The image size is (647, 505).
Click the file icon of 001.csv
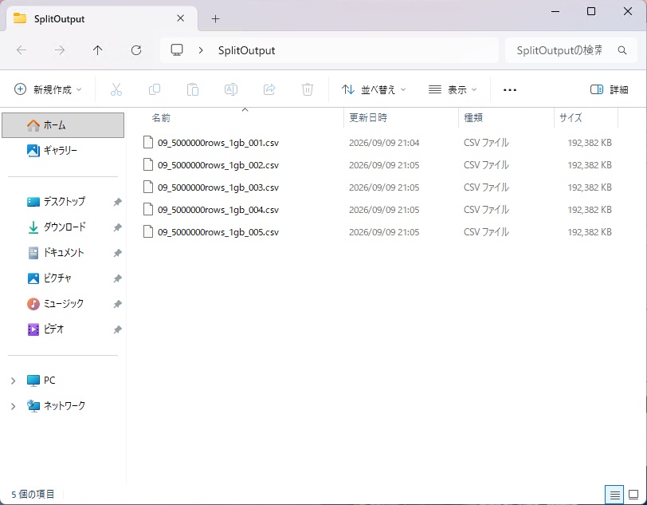click(148, 142)
